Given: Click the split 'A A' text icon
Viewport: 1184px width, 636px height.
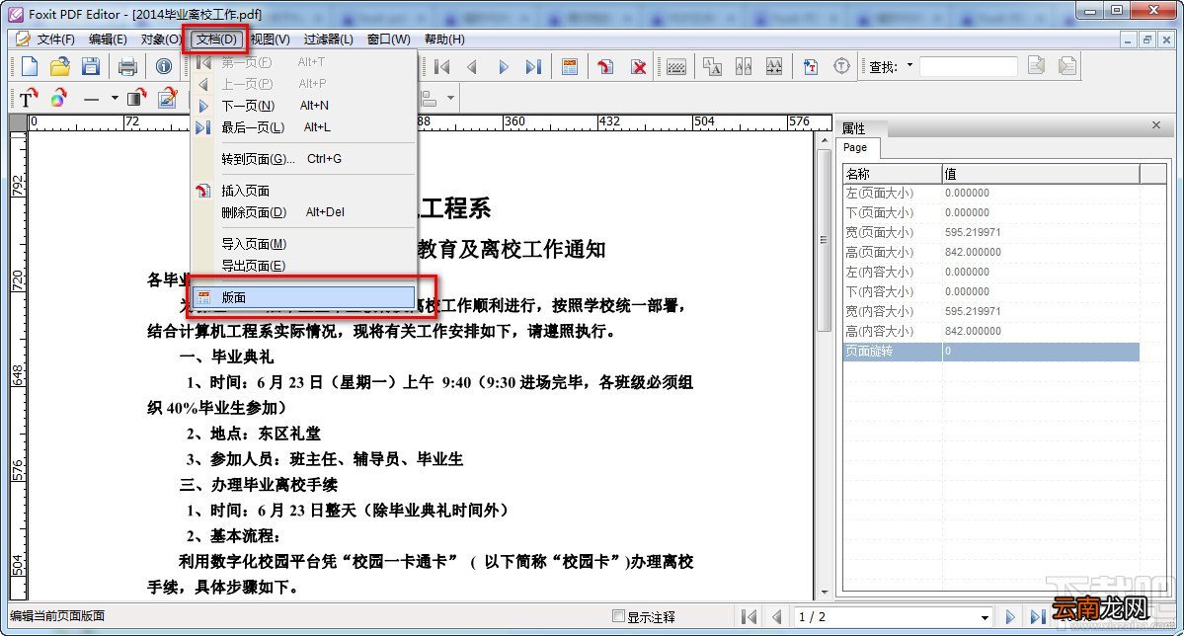Looking at the screenshot, I should pos(743,67).
